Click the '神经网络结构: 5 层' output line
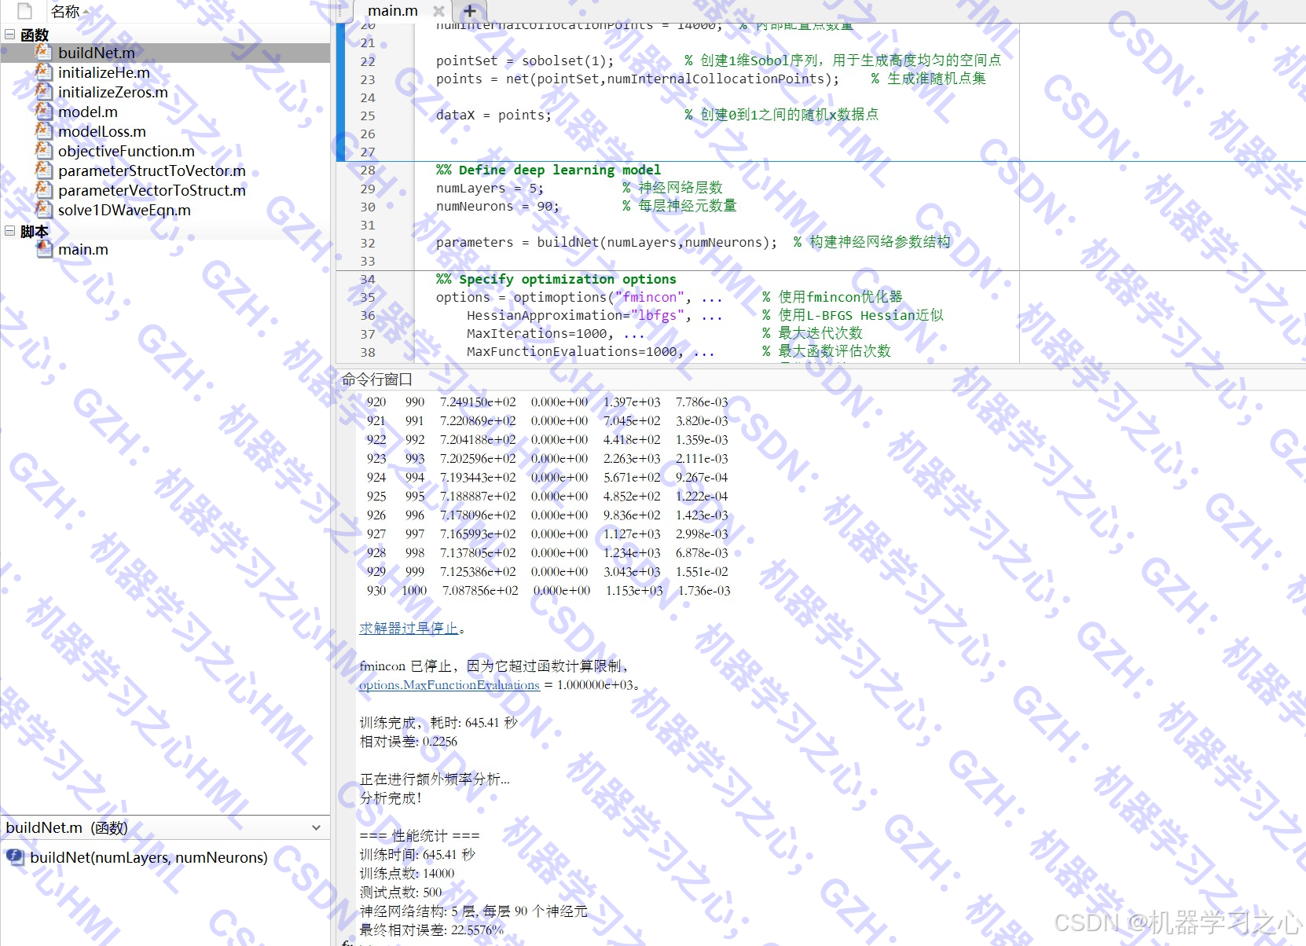Image resolution: width=1306 pixels, height=946 pixels. pos(473,911)
